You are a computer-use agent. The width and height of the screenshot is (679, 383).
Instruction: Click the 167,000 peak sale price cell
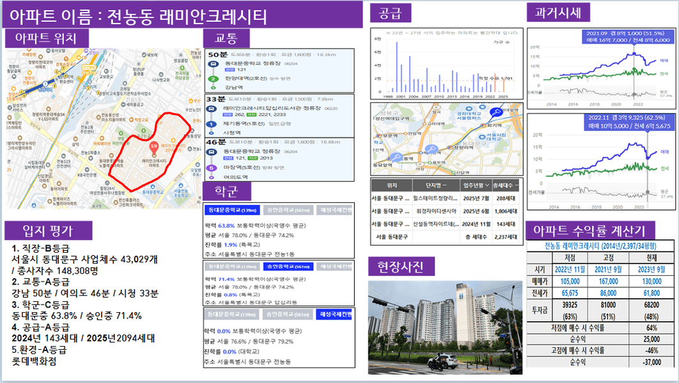click(x=608, y=281)
